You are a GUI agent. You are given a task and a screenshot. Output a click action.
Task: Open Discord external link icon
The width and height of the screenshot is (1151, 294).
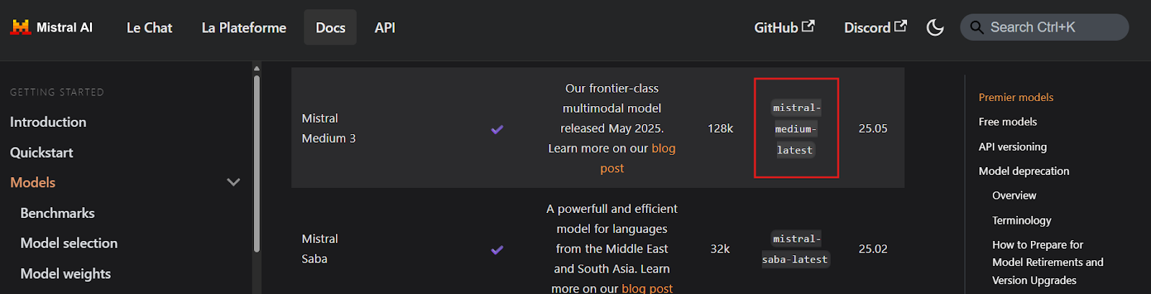pos(901,26)
